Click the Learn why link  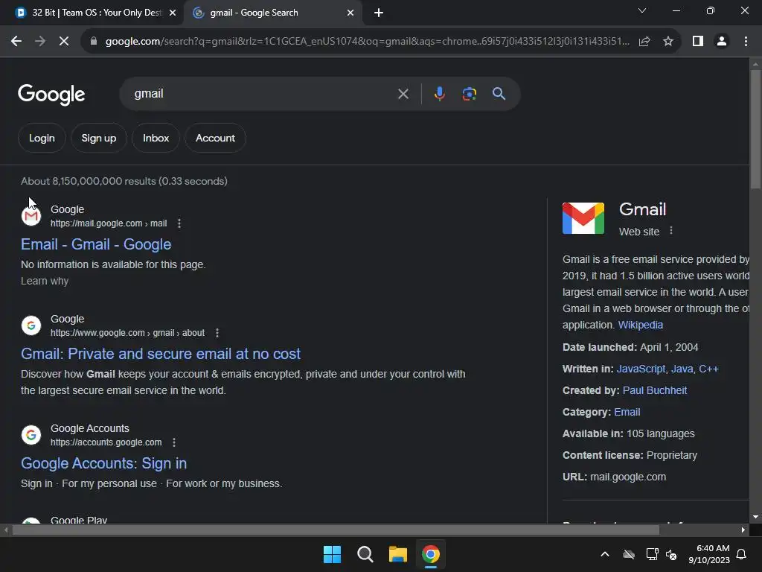45,281
